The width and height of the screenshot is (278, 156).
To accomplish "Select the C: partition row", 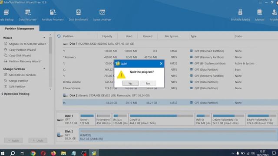I will (170, 69).
